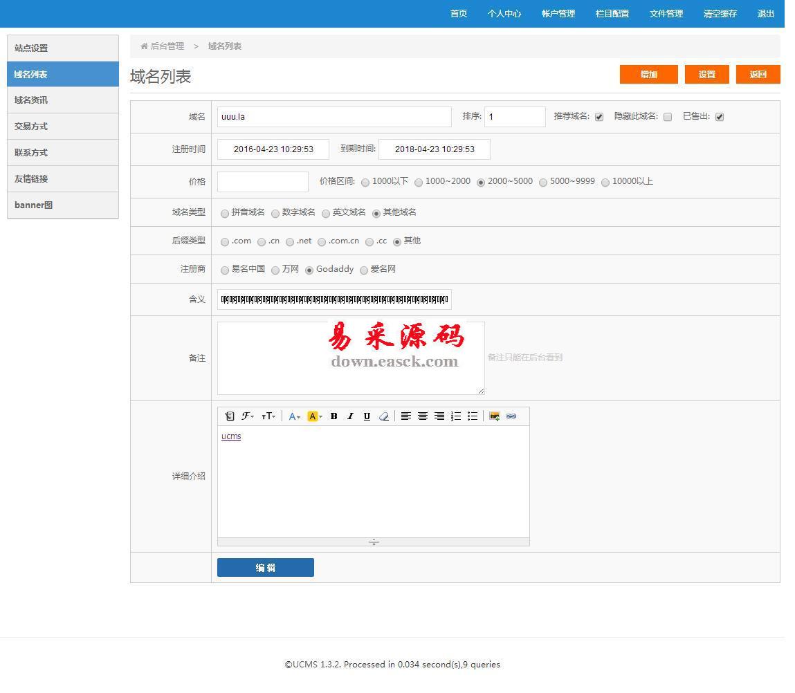Select the 5000~9999 price range radio
This screenshot has height=693, width=795.
543,183
